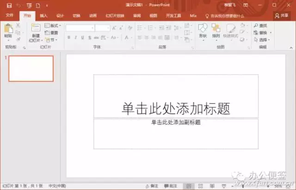
Task: Open the Change Case (Aa) dropdown
Action: pos(115,38)
